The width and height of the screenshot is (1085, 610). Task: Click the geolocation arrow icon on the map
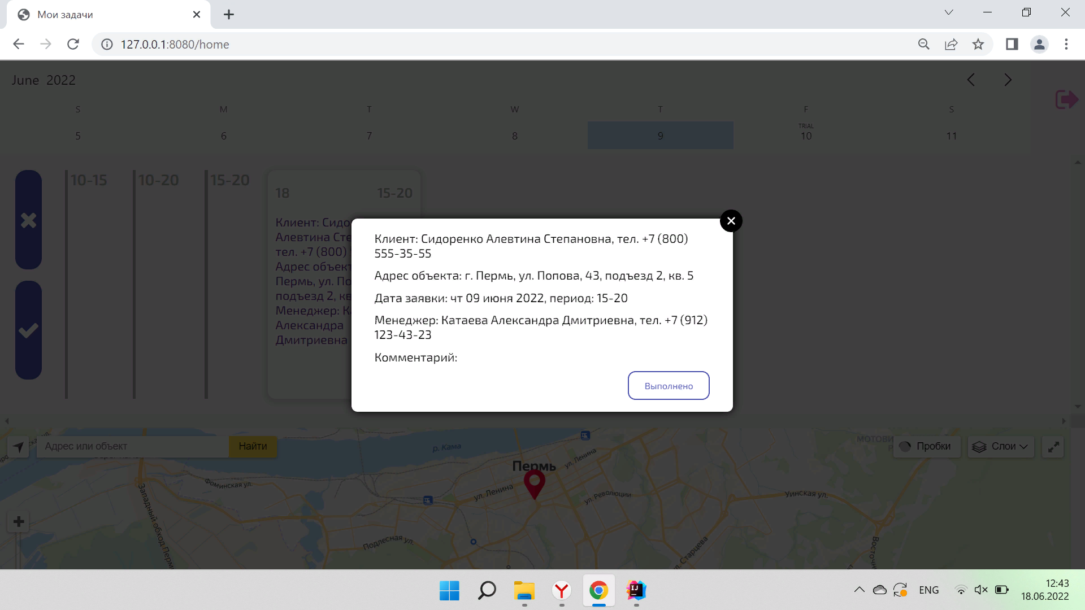pos(18,446)
